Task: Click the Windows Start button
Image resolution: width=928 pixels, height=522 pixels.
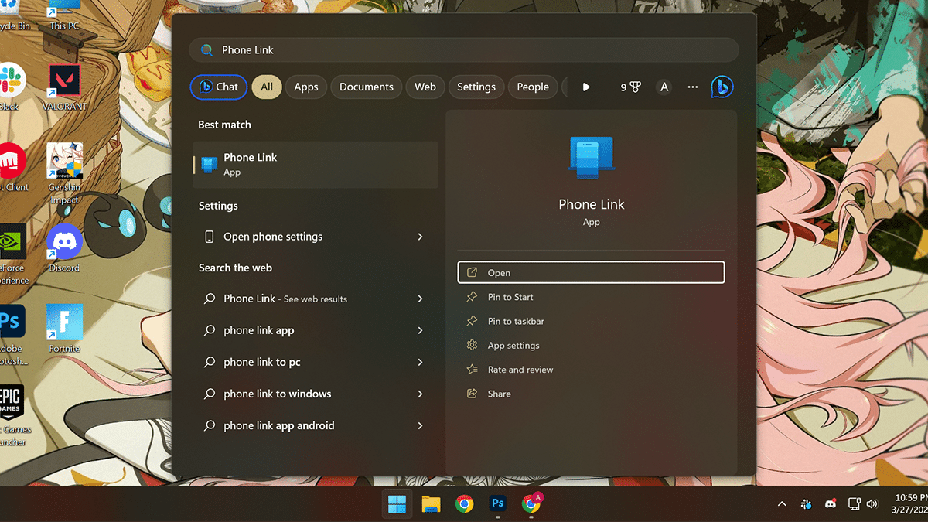Action: tap(397, 504)
